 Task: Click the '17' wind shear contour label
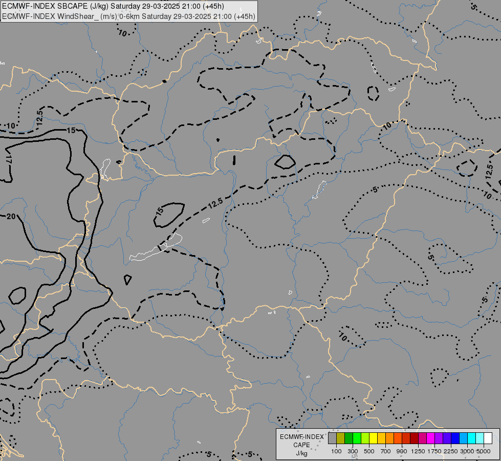tap(8, 159)
